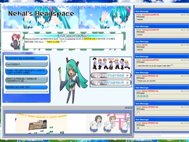
Task: Click the "WHAT IS YOUR FAVORITE ANIME?" bubble
Action: [26, 72]
